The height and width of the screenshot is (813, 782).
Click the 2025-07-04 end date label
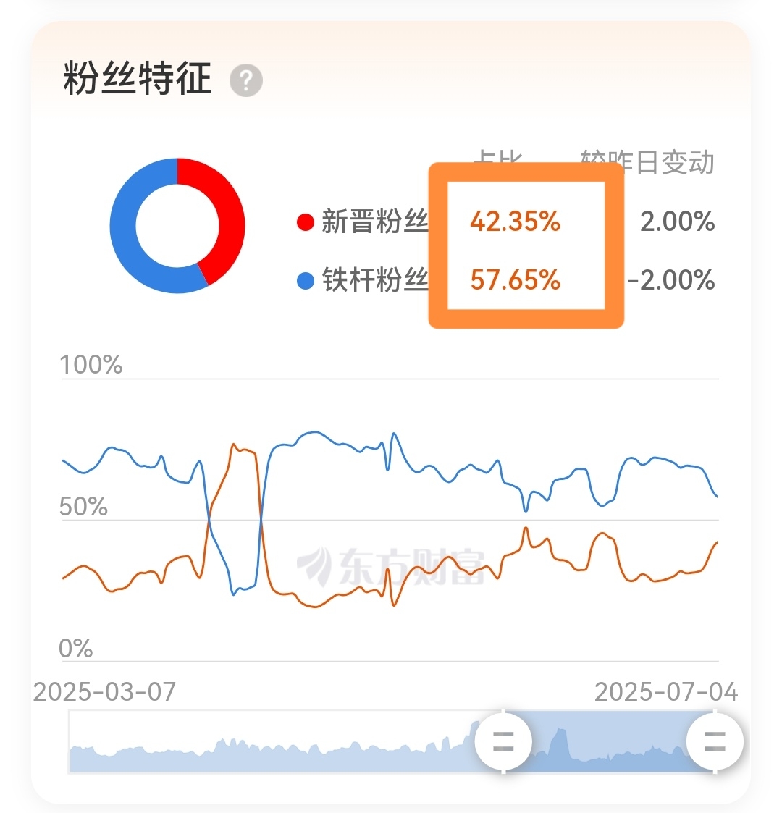point(666,691)
